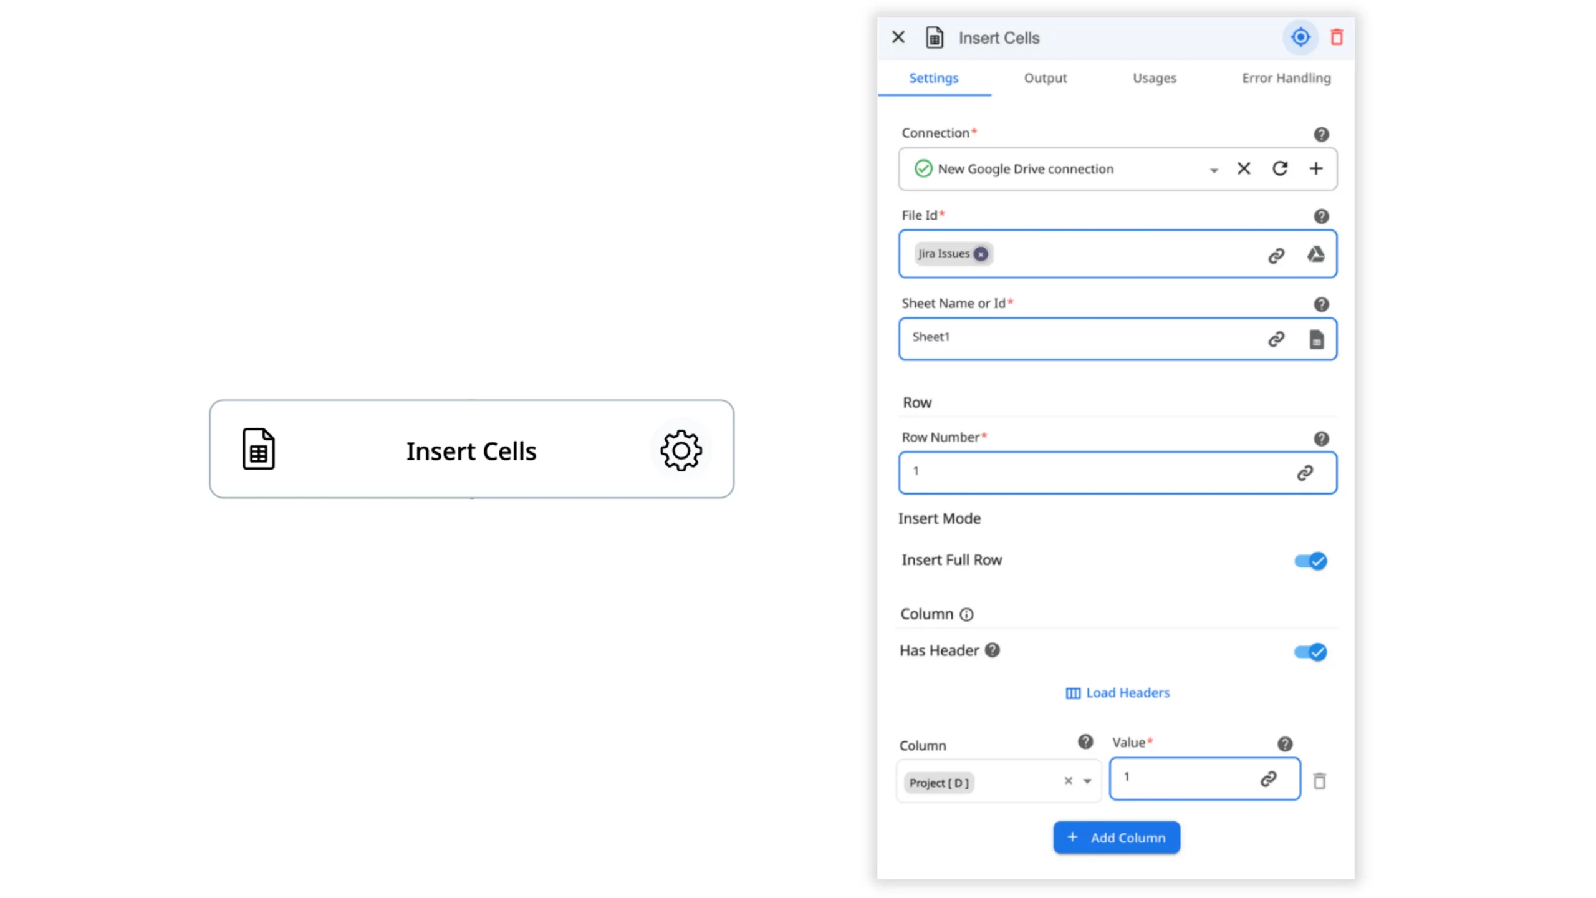1596x898 pixels.
Task: Click the blue target locate icon
Action: click(x=1300, y=37)
